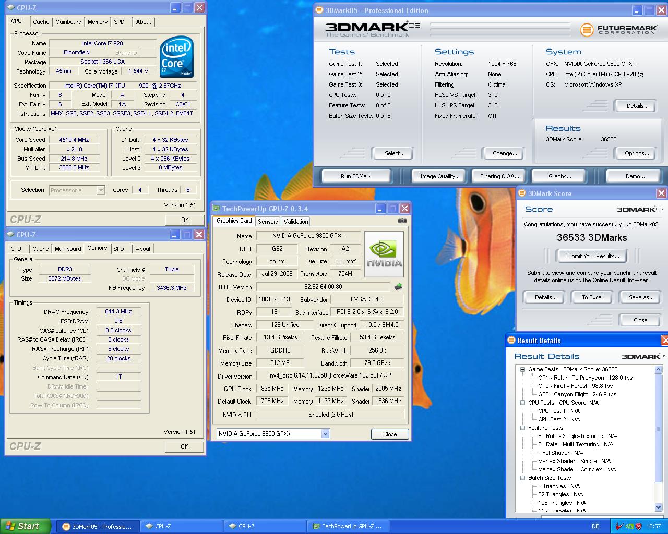Viewport: 668px width, 534px height.
Task: Open the About tab in top CPU-Z window
Action: point(144,22)
